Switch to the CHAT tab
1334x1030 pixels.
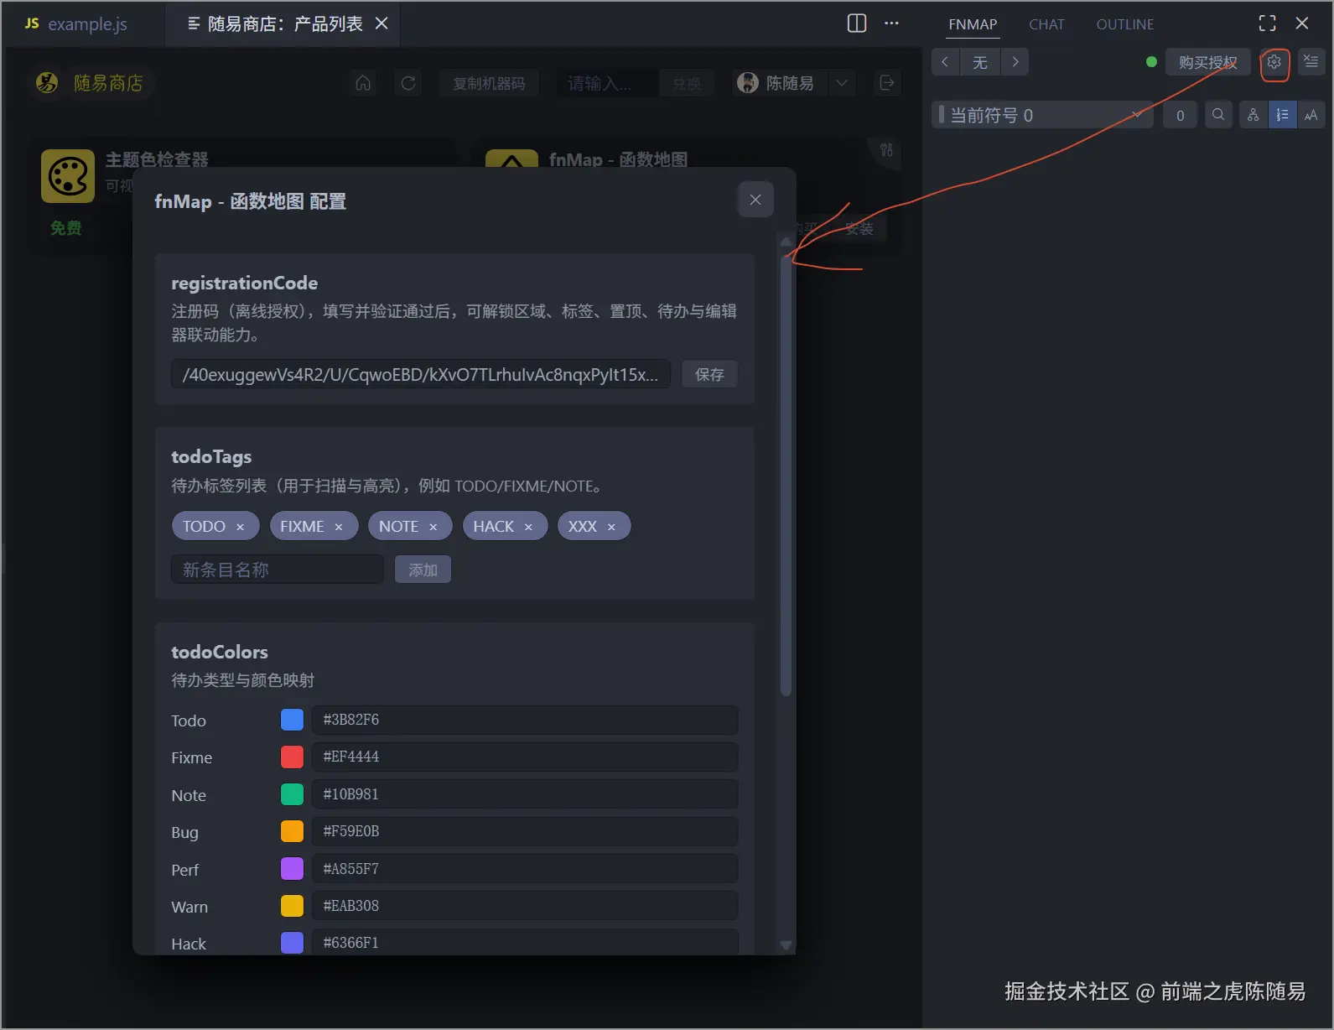pyautogui.click(x=1046, y=24)
